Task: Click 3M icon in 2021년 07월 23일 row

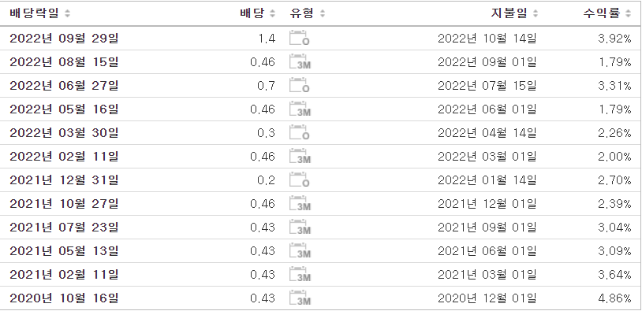Action: click(300, 228)
